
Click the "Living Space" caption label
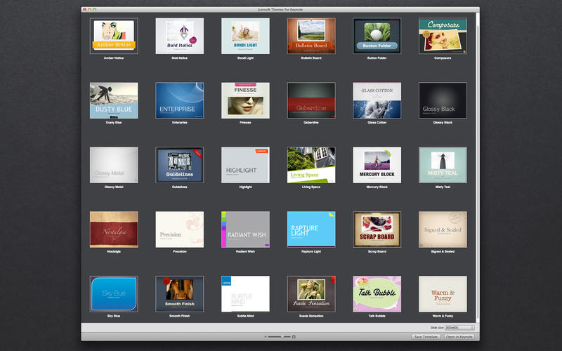click(311, 187)
